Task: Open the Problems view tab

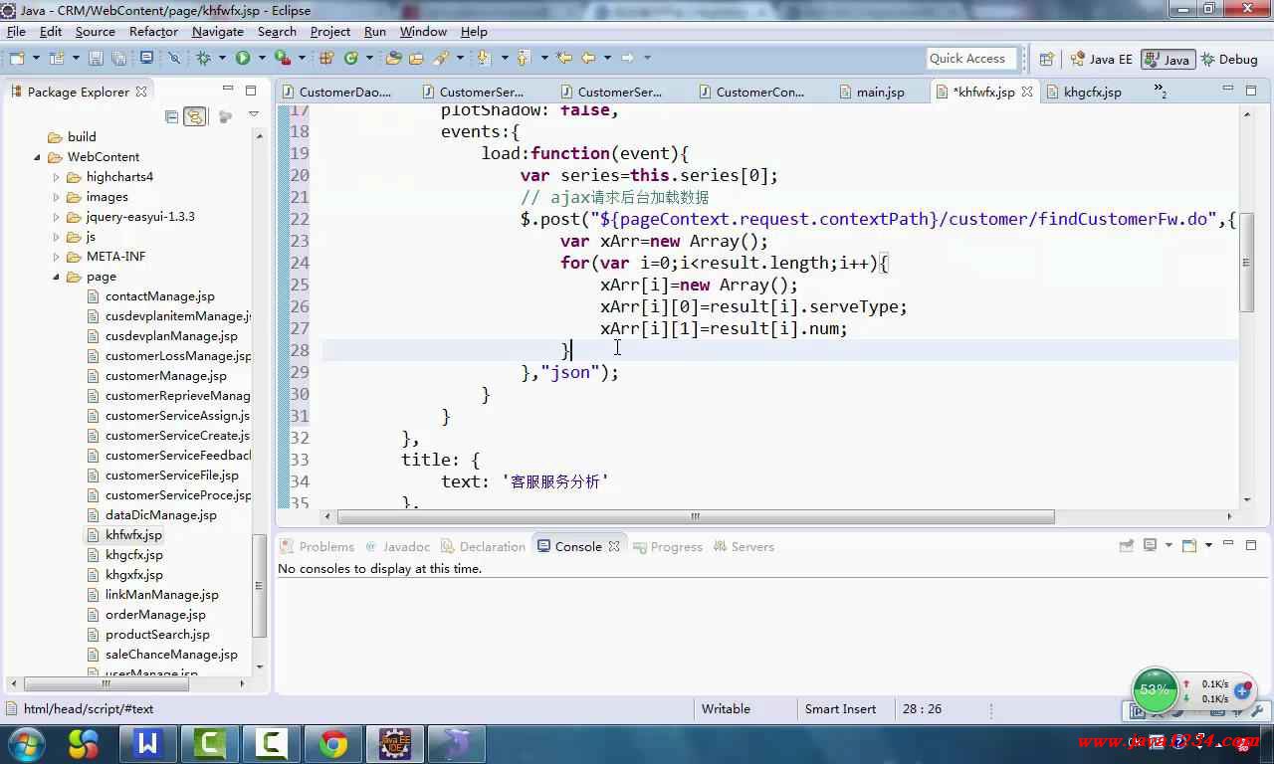Action: click(x=318, y=546)
